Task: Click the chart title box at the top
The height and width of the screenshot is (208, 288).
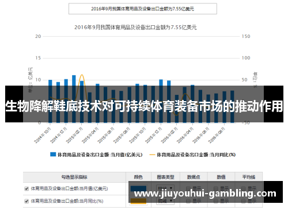Action: click(143, 9)
